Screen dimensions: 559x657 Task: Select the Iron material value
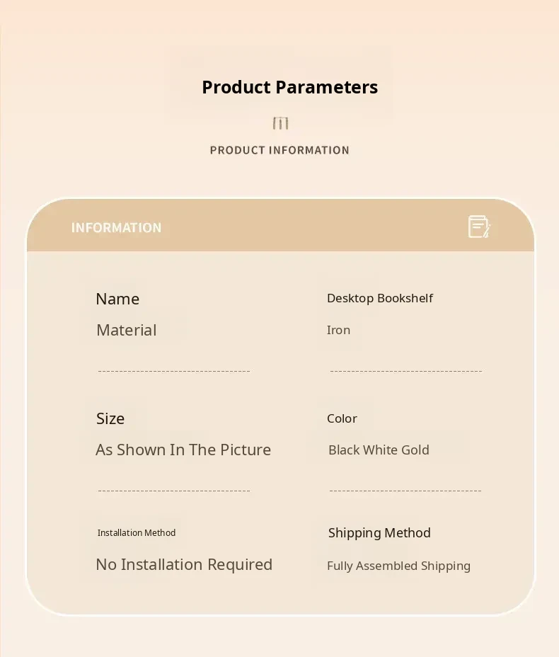pos(338,330)
